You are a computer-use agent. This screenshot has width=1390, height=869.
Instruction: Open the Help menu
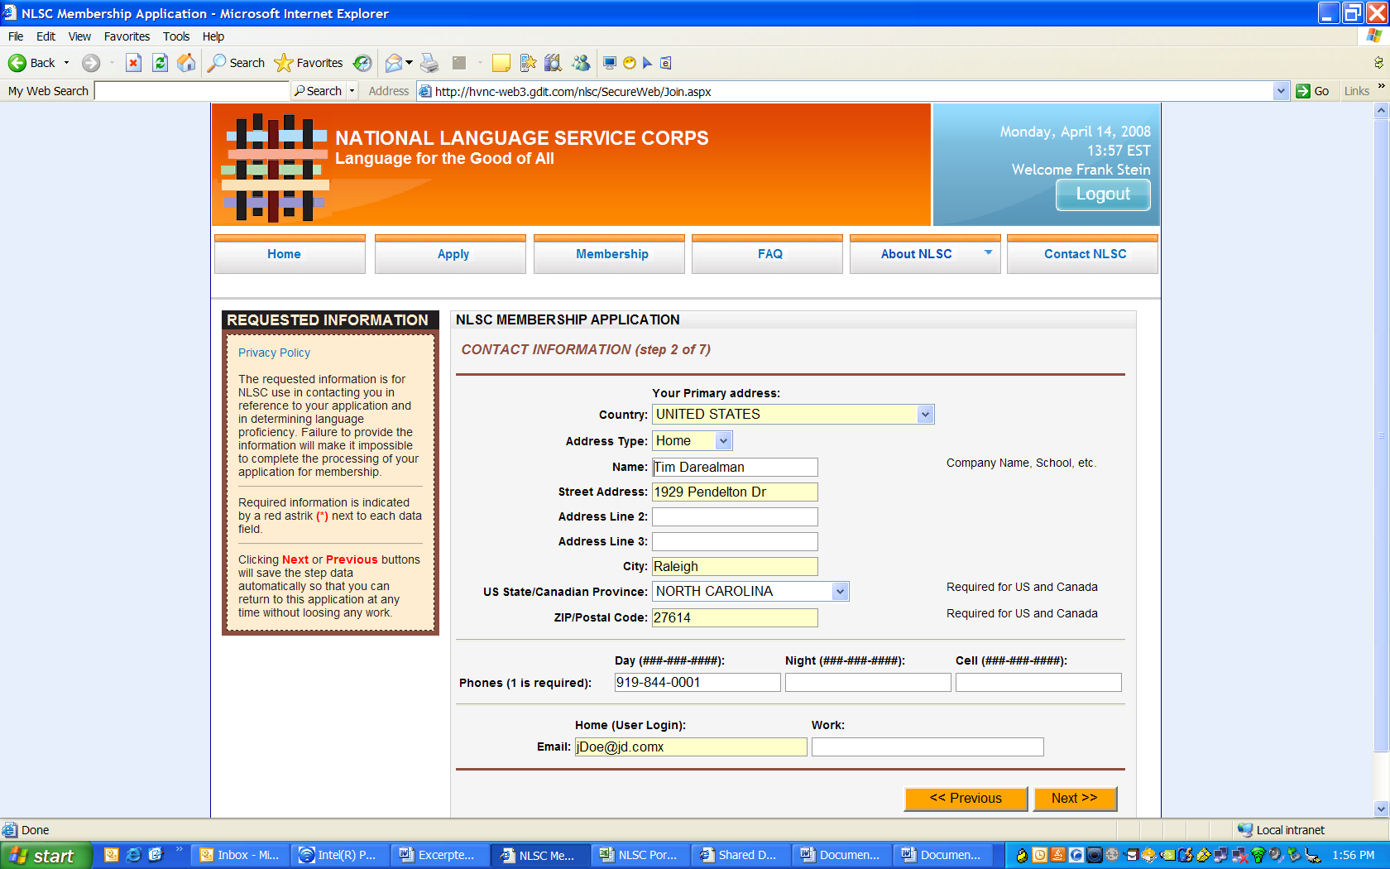pyautogui.click(x=213, y=36)
